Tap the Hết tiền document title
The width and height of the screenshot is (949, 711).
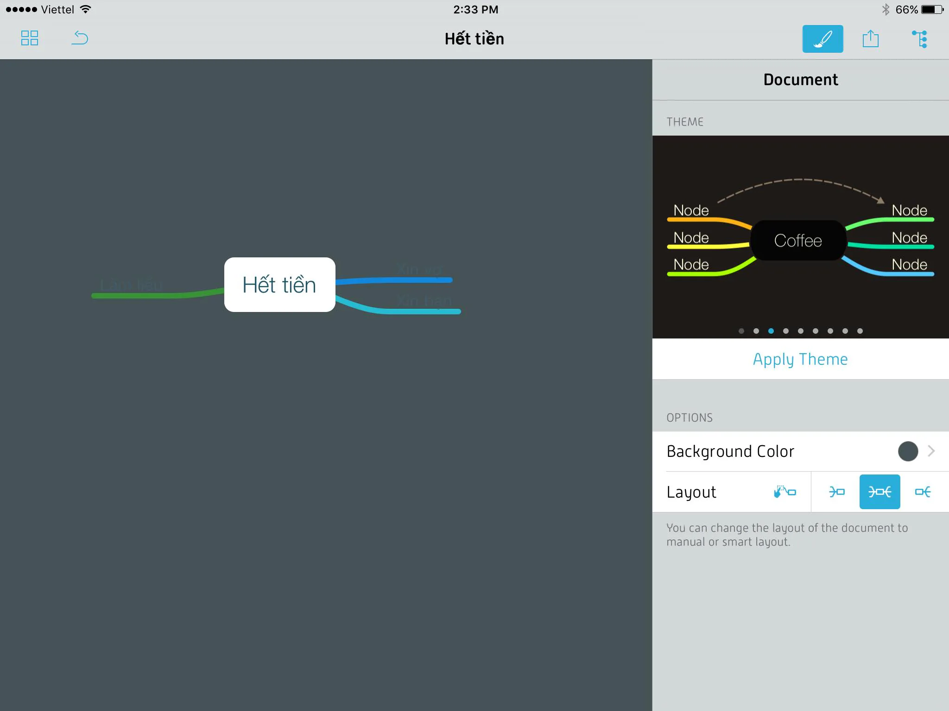(x=474, y=39)
